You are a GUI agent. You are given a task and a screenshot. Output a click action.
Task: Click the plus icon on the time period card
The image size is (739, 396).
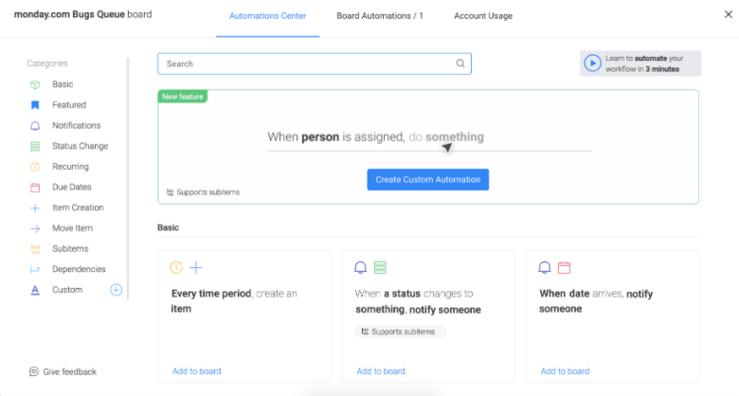(x=195, y=268)
